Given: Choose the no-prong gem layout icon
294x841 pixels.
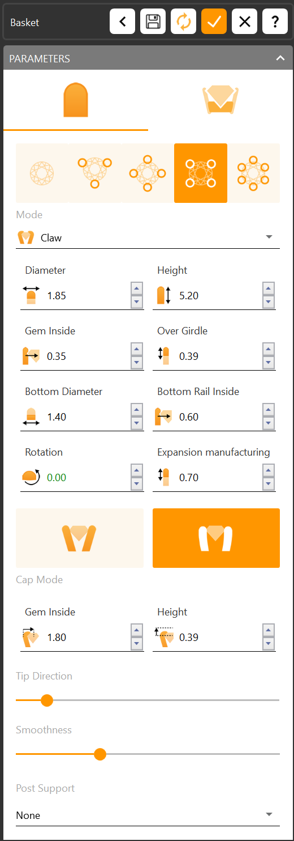Looking at the screenshot, I should click(42, 173).
